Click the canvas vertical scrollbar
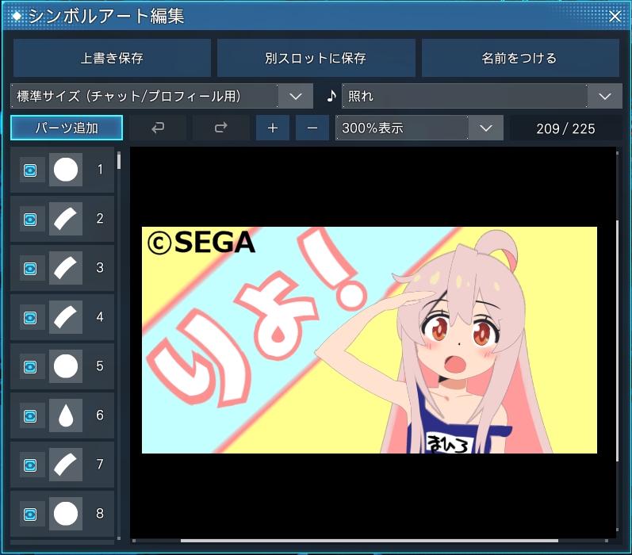The height and width of the screenshot is (555, 632). [x=617, y=341]
